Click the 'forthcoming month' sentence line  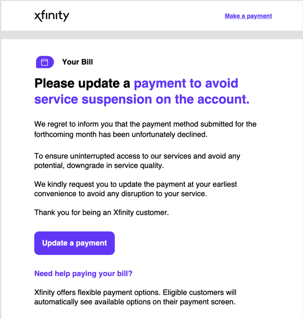[121, 135]
